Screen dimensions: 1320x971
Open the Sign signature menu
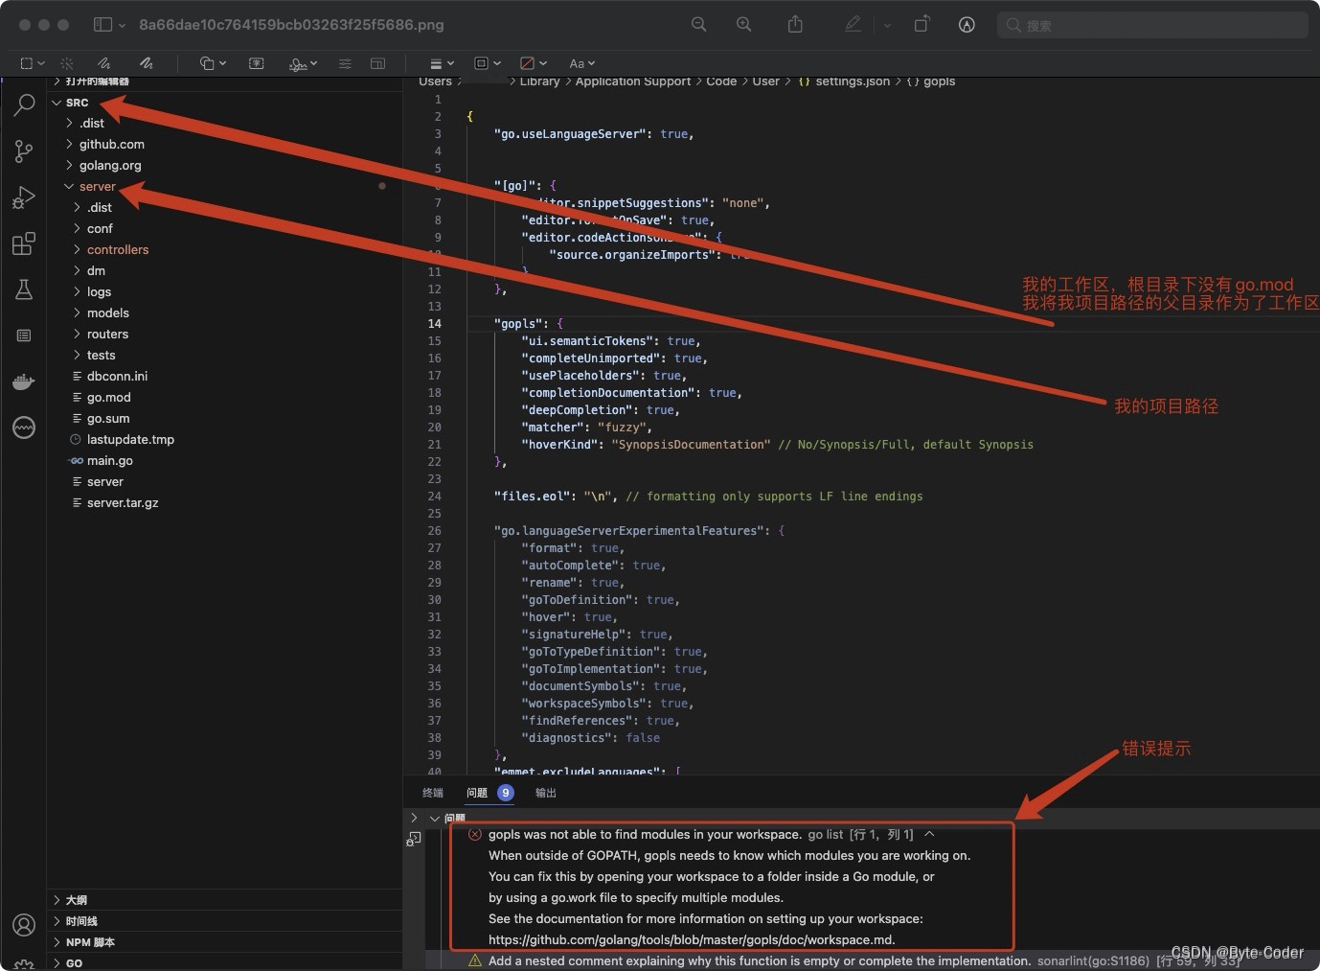coord(304,63)
